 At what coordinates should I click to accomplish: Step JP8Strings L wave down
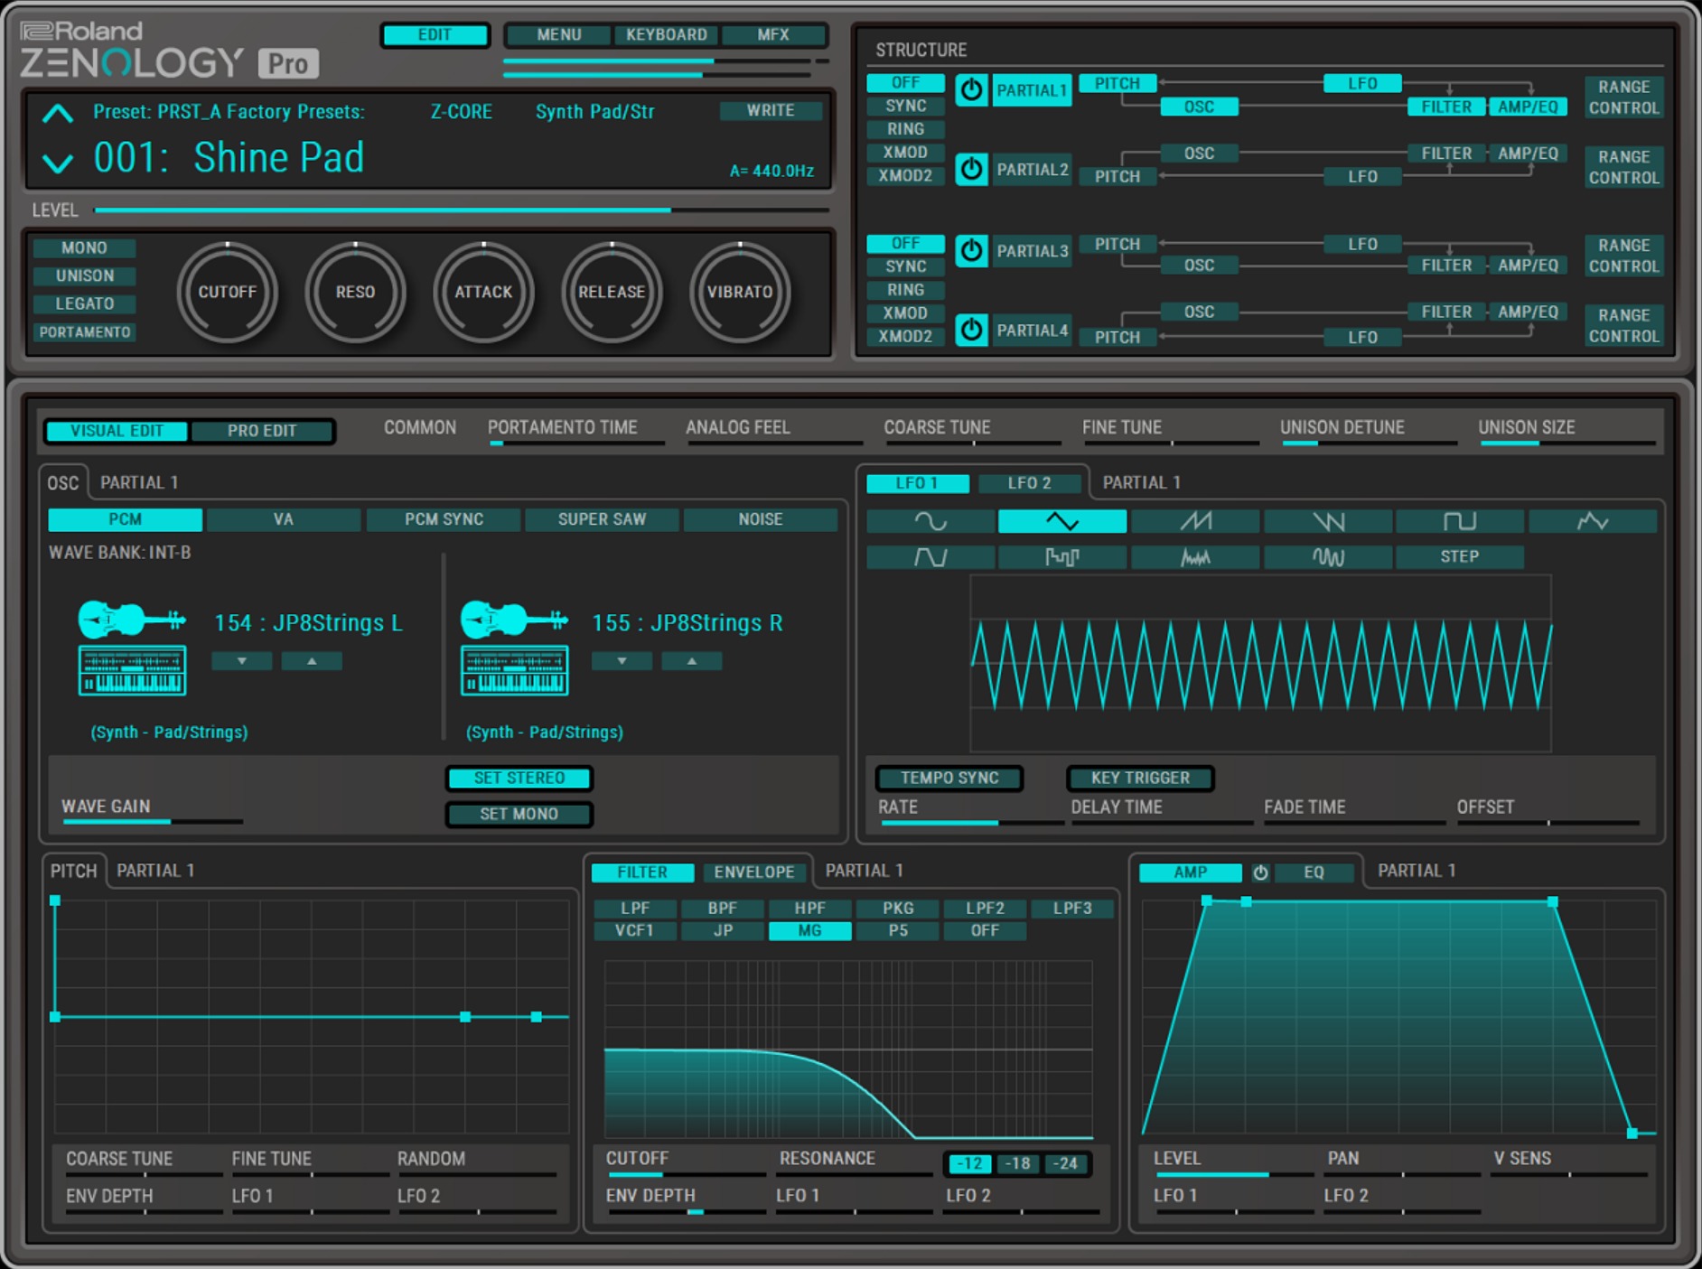[x=241, y=661]
